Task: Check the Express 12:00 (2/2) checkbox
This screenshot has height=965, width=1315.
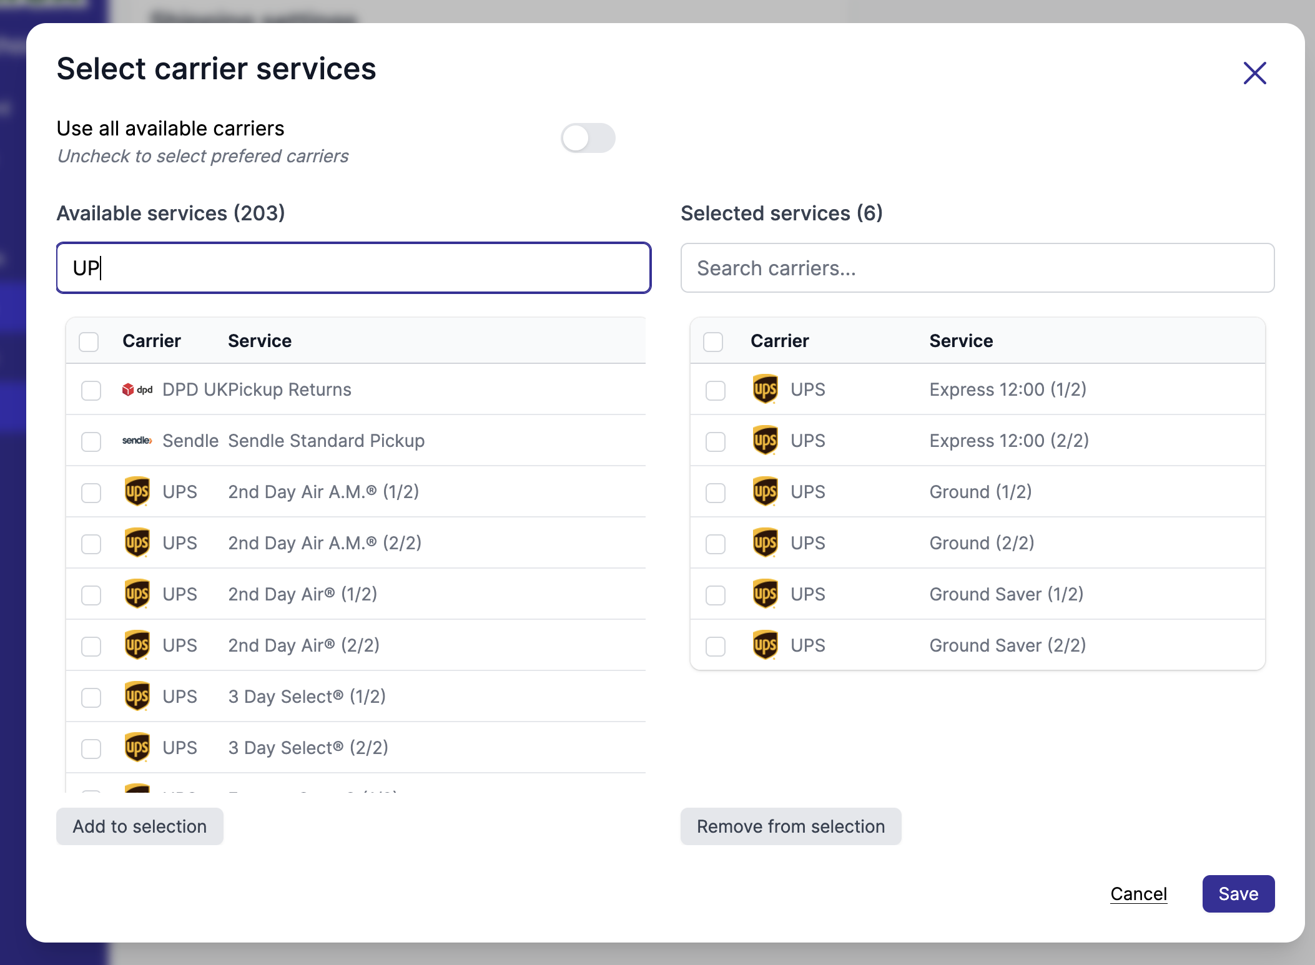Action: click(x=715, y=441)
